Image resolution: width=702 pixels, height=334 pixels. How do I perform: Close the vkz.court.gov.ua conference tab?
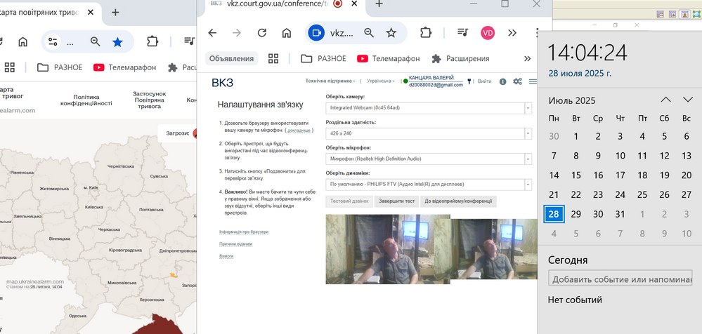[x=354, y=4]
